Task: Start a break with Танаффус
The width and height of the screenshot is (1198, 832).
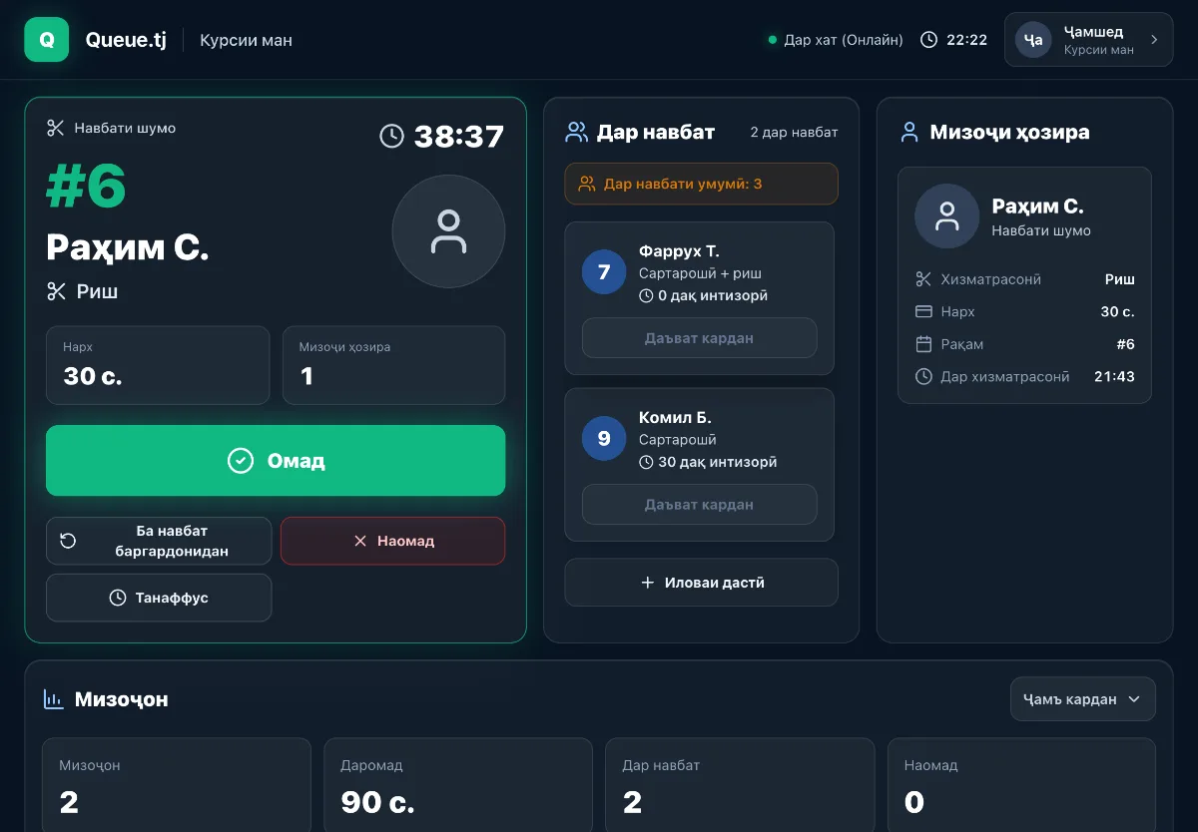Action: point(159,598)
